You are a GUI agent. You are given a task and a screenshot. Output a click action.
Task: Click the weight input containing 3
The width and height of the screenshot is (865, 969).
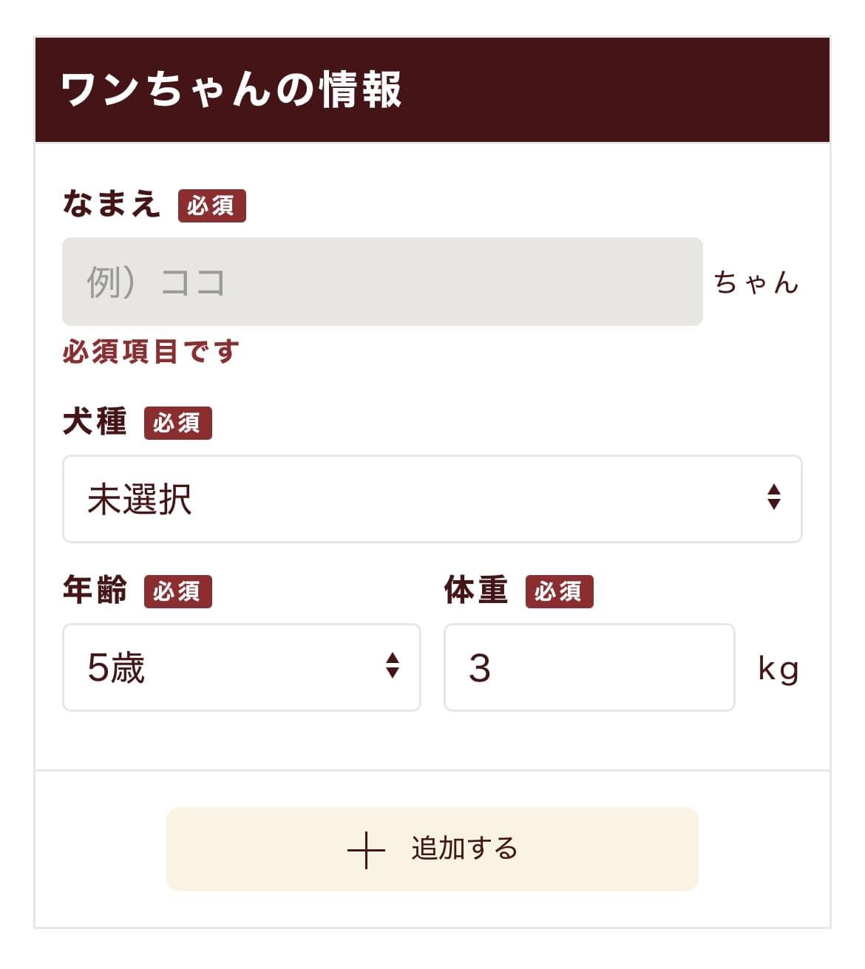pos(588,667)
